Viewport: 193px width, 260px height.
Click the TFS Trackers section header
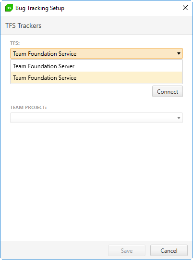click(24, 25)
